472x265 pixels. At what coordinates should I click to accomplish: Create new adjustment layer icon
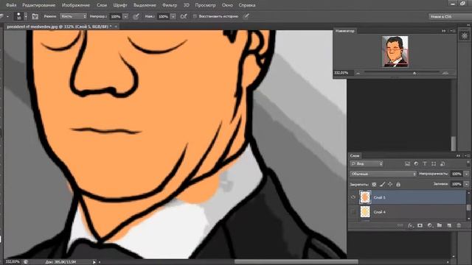(x=429, y=225)
